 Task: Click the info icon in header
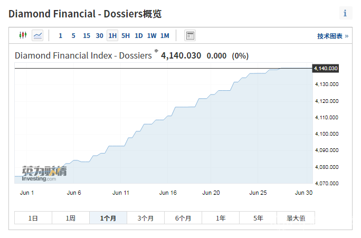(345, 13)
